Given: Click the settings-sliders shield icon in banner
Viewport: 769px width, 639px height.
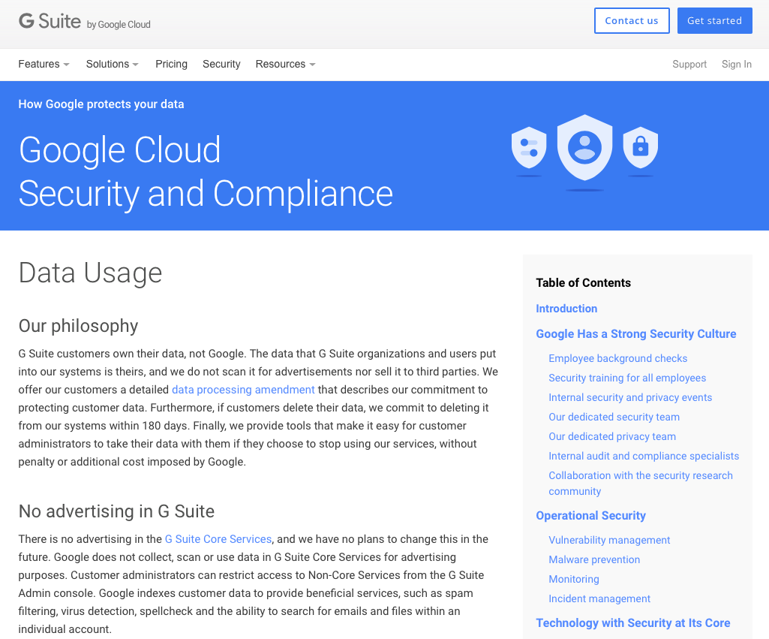Looking at the screenshot, I should click(x=529, y=147).
